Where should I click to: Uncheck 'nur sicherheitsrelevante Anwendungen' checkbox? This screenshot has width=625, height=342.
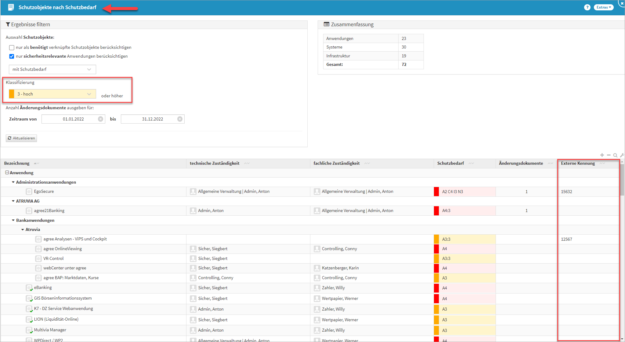pos(12,56)
